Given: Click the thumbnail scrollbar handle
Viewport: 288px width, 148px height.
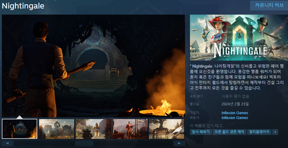Looking at the screenshot, I should coord(84,143).
